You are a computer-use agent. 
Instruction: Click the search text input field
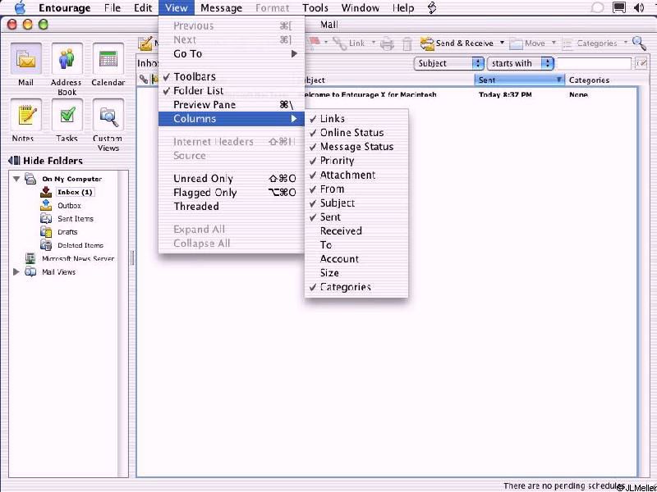tap(594, 64)
